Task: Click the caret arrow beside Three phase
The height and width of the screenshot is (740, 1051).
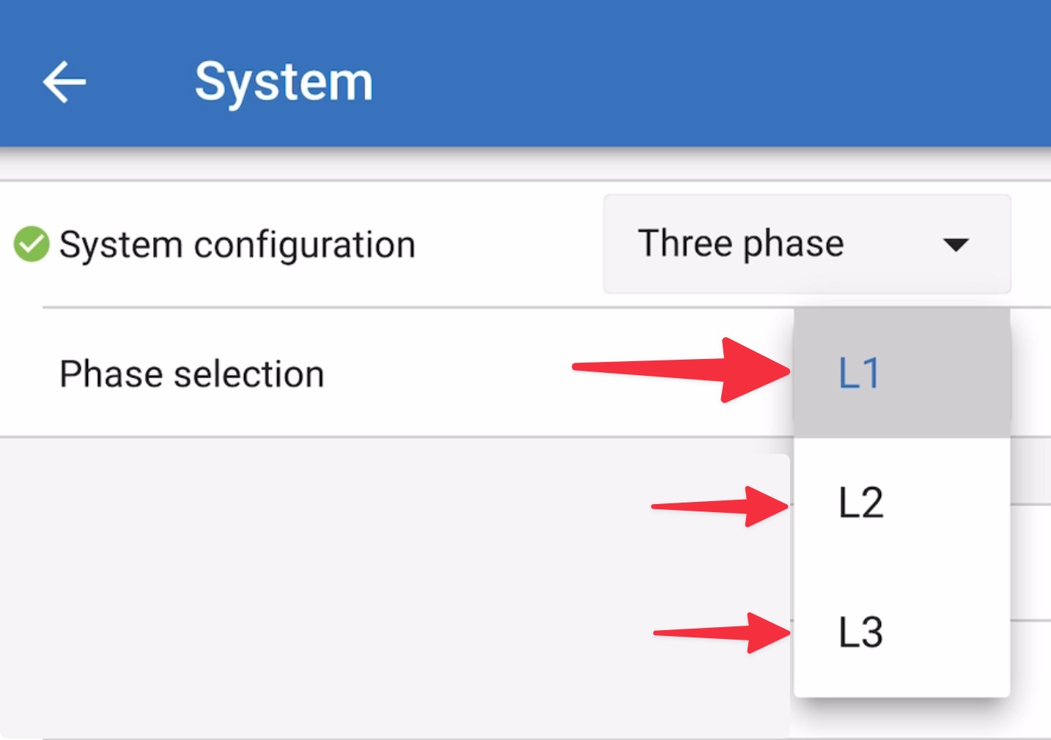Action: pyautogui.click(x=956, y=245)
